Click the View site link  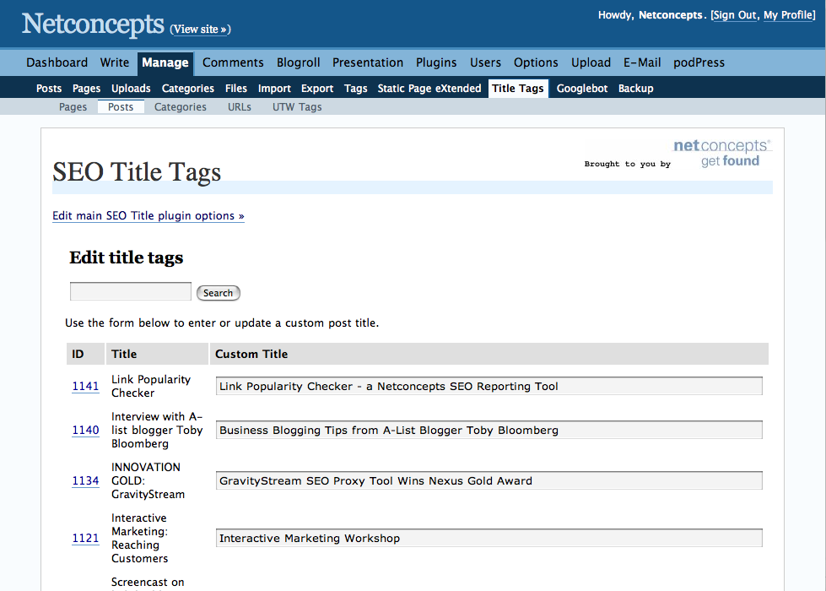click(x=200, y=30)
